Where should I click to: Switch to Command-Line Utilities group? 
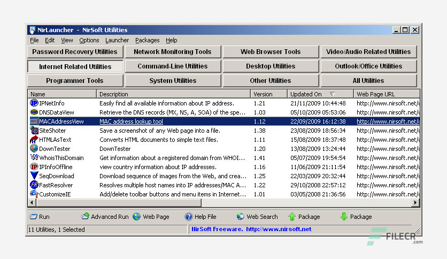[173, 66]
